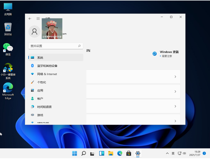Open File Explorer from the taskbar
210x159 pixels.
tap(111, 153)
